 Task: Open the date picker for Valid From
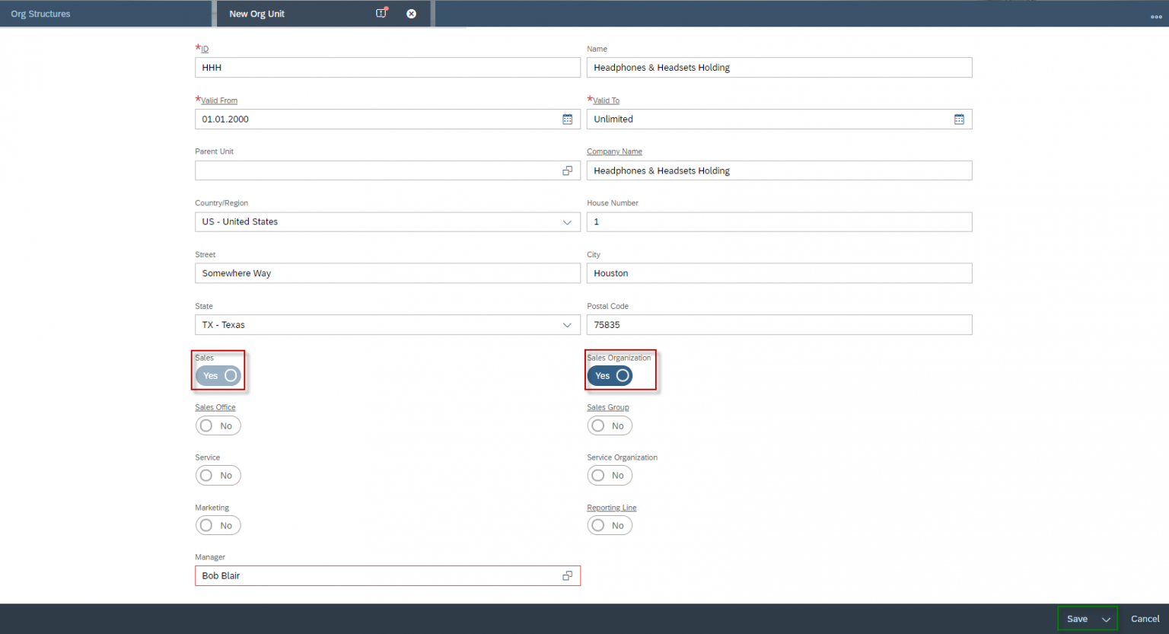click(567, 119)
